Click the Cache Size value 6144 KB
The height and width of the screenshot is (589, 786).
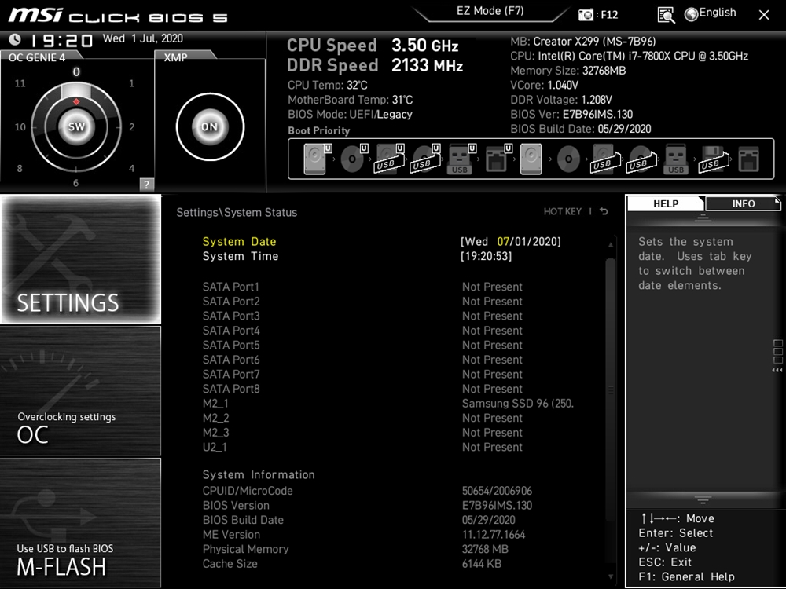[x=482, y=563]
